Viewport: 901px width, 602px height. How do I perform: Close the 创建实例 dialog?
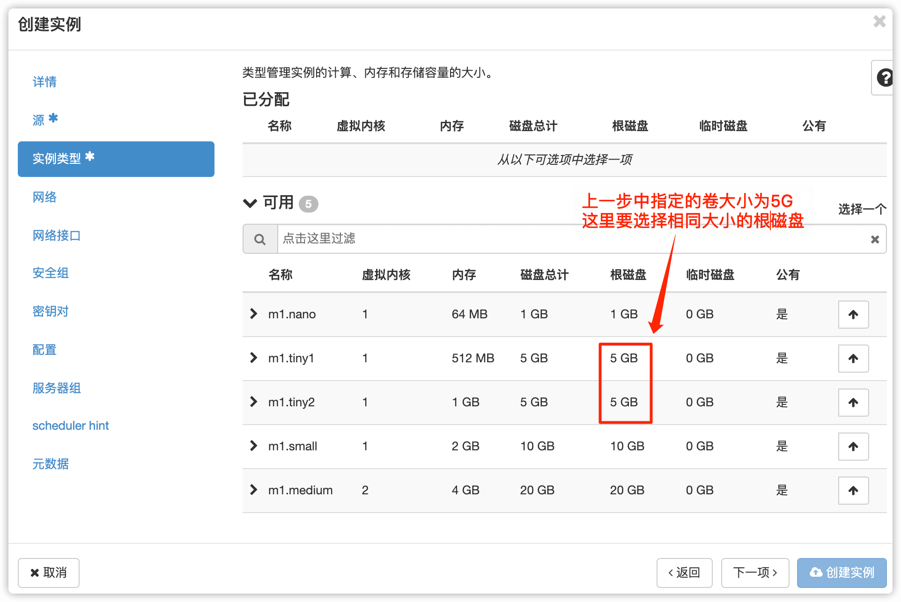point(879,22)
